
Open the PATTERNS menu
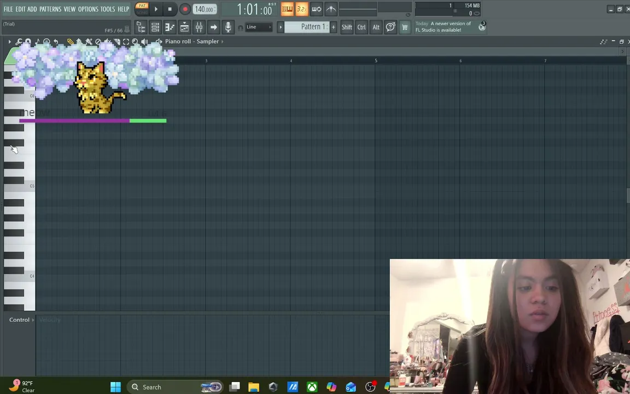tap(50, 9)
